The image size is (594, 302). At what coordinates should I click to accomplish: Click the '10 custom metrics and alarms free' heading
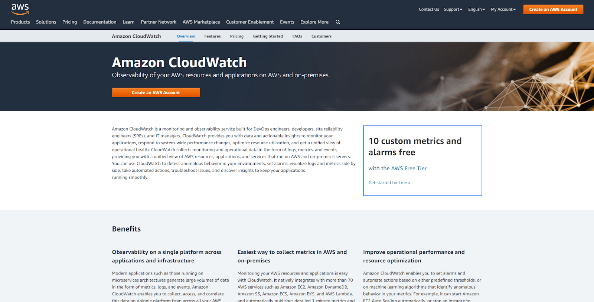click(415, 147)
